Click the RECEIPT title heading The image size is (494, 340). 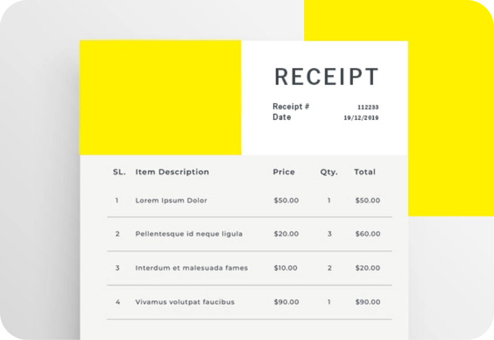pos(326,77)
